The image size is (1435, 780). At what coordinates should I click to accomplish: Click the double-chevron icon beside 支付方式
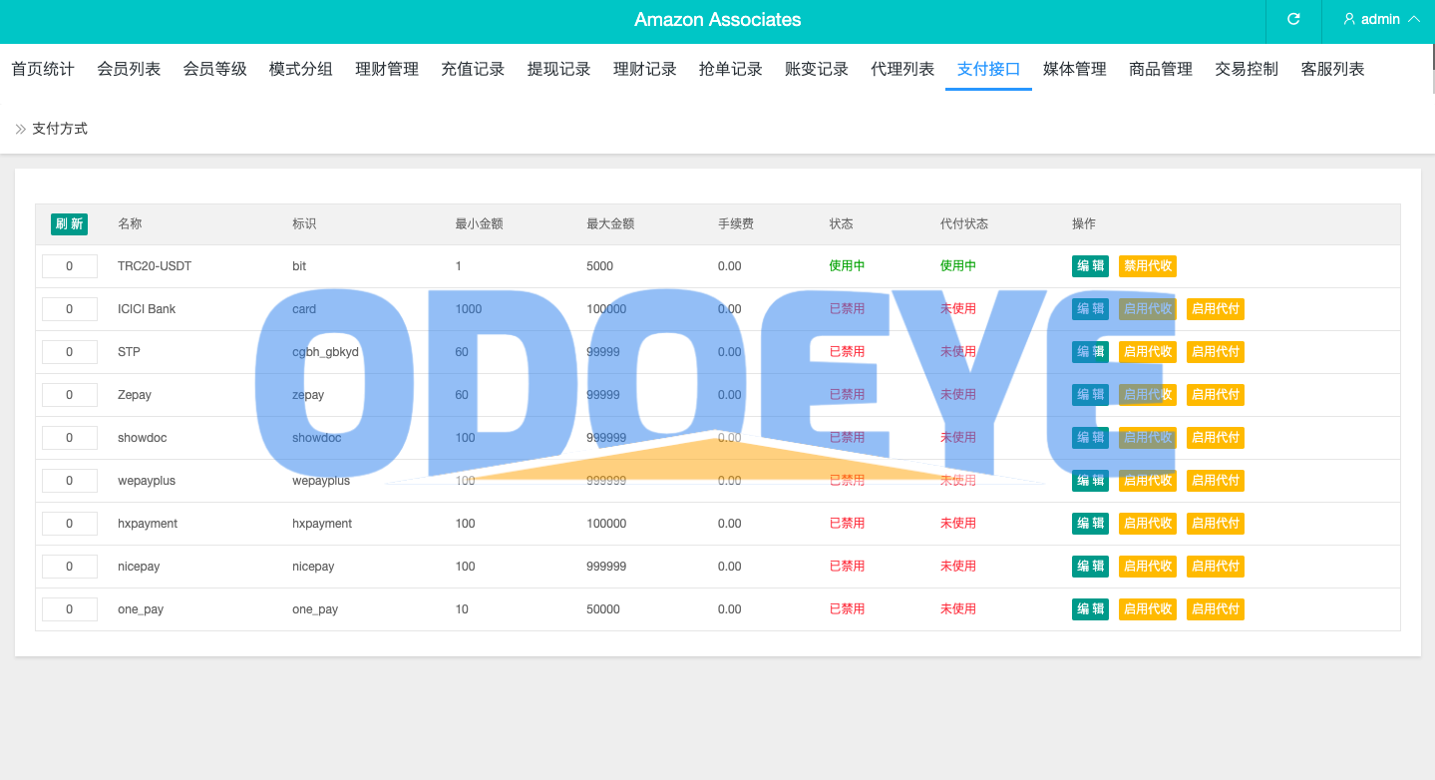[x=20, y=129]
